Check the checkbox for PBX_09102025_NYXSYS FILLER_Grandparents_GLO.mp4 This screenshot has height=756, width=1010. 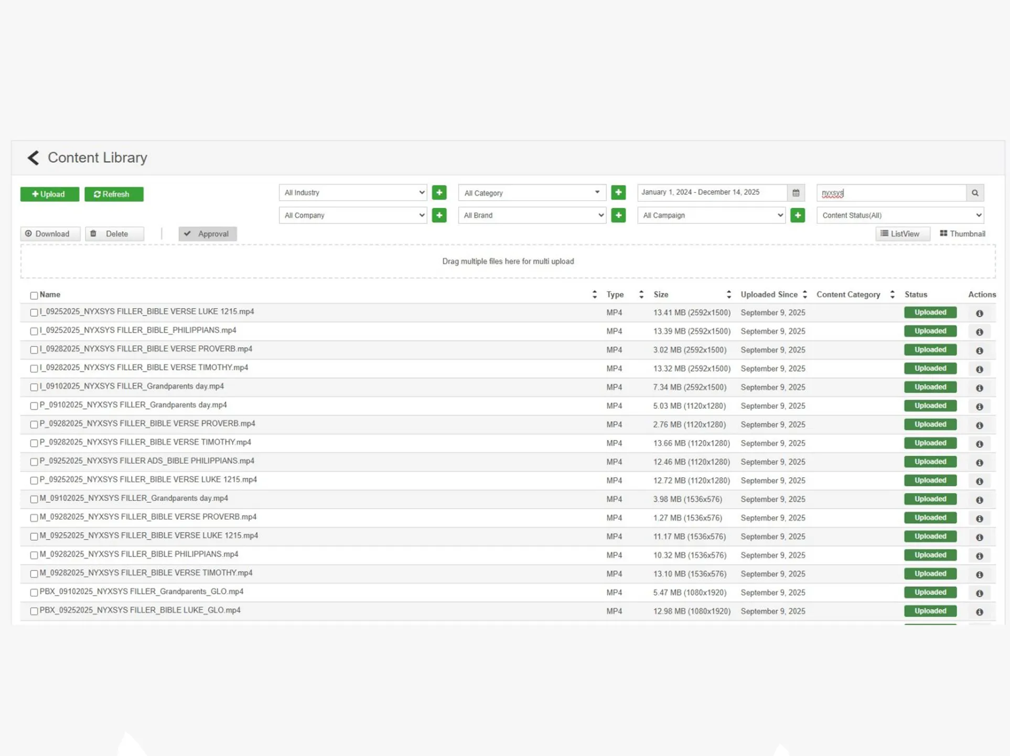pos(34,592)
